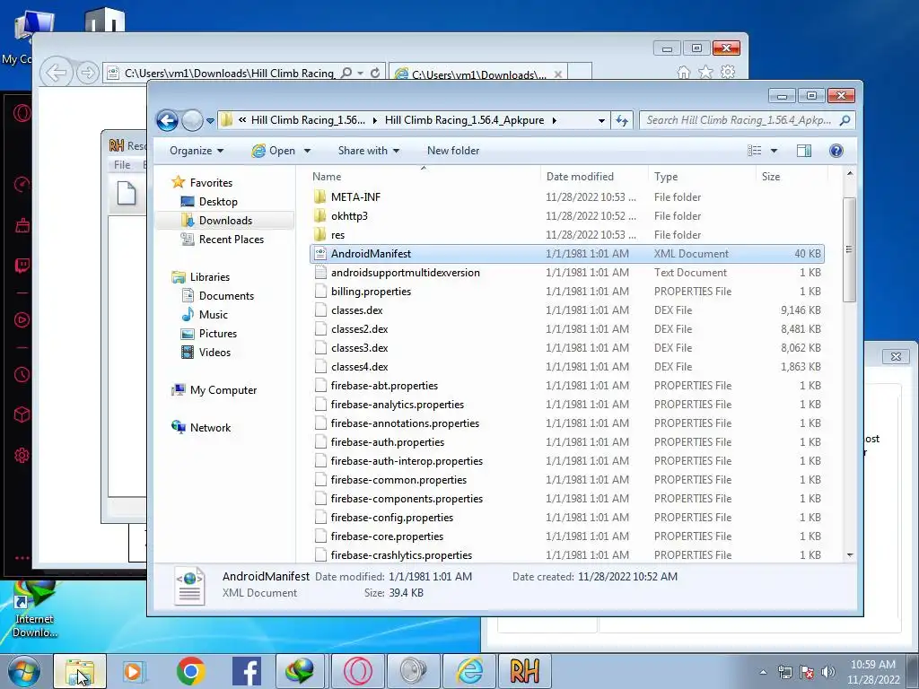Click the AndroidManifest XML file icon
This screenshot has height=689, width=919.
[320, 253]
